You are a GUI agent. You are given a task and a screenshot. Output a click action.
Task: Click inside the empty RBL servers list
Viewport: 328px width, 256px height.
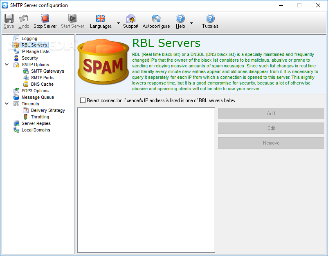tap(146, 180)
